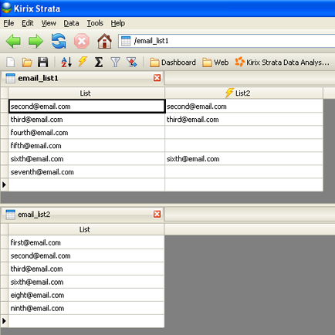Image resolution: width=335 pixels, height=335 pixels.
Task: Close the email_list1 tab
Action: click(x=157, y=78)
